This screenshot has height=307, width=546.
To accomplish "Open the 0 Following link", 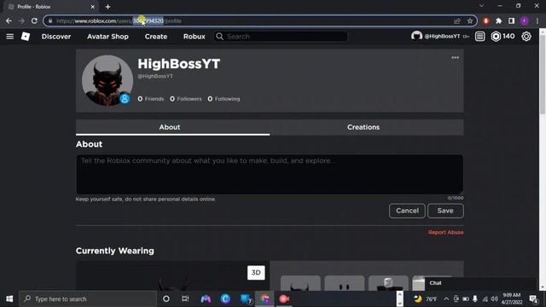I will [224, 99].
